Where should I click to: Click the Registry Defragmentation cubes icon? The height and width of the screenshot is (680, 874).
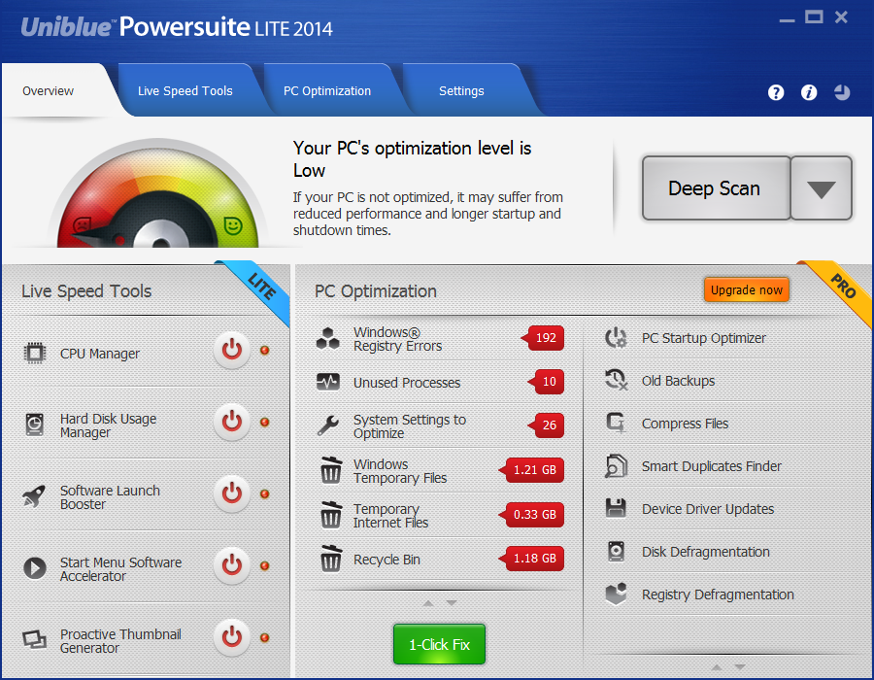point(616,595)
